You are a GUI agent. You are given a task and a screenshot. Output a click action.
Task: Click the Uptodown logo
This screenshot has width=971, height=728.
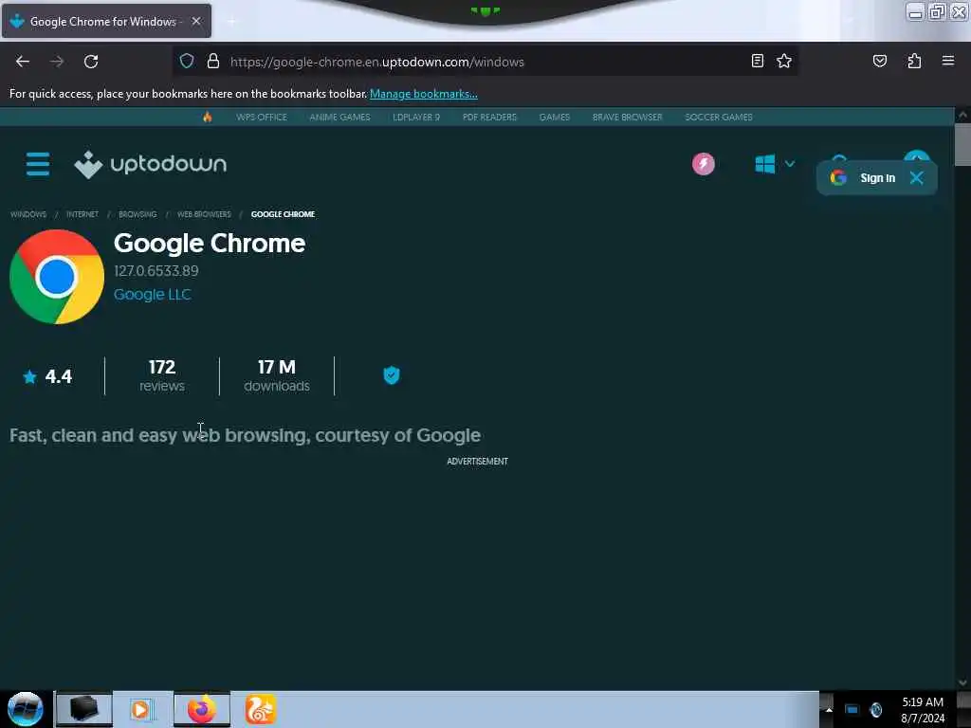point(151,164)
